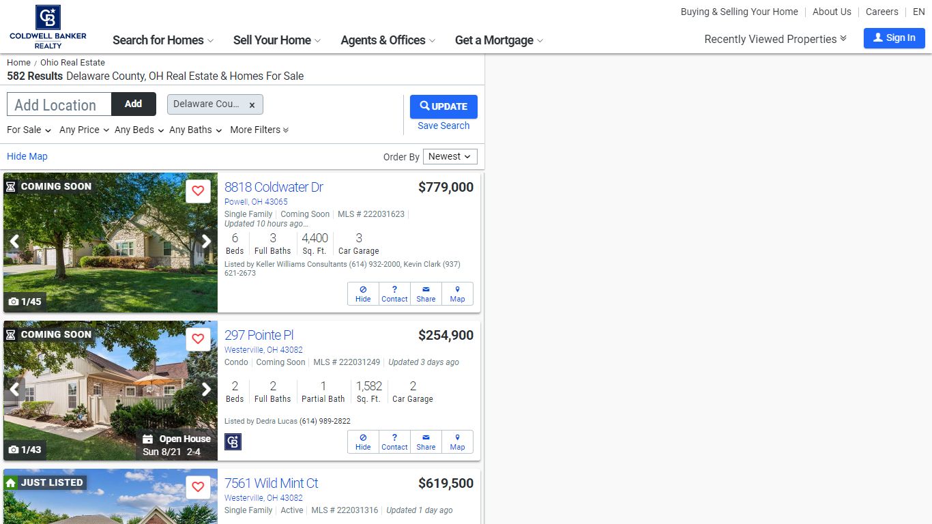Show 297 Pointe Pl on map

[457, 442]
